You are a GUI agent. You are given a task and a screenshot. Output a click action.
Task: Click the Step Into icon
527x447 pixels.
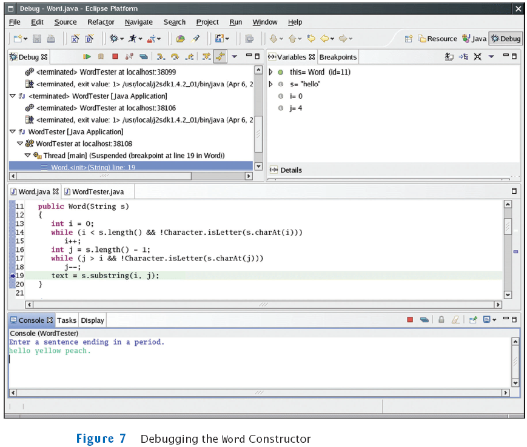click(161, 57)
